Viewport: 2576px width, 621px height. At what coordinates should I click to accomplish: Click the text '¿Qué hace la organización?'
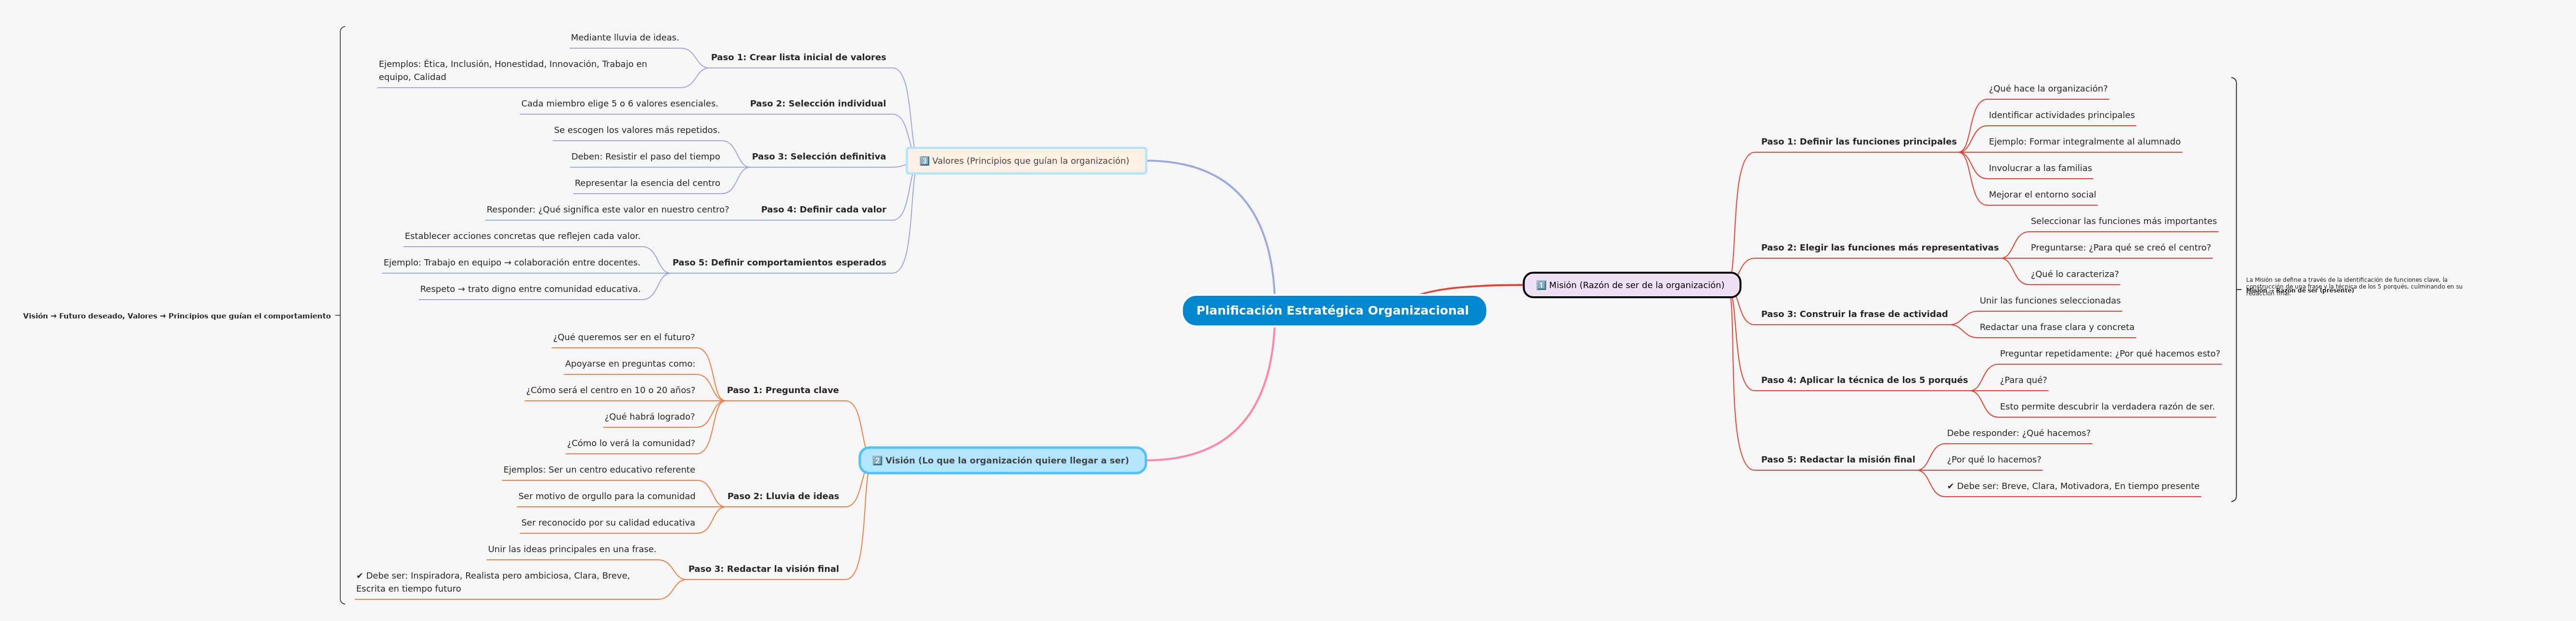(x=2047, y=89)
